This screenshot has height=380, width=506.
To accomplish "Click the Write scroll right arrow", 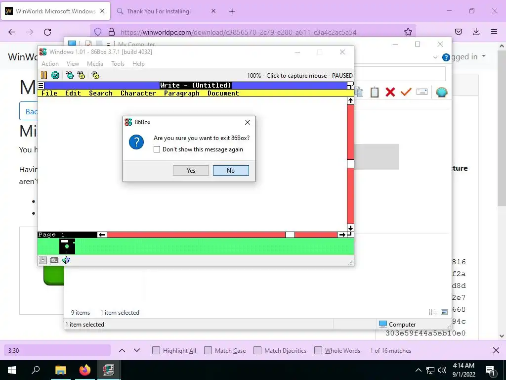I will pos(342,235).
